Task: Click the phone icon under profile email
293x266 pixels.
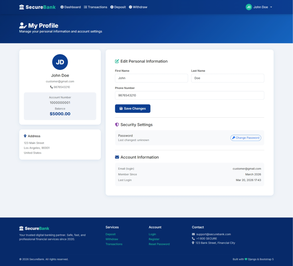Action: coord(52,87)
